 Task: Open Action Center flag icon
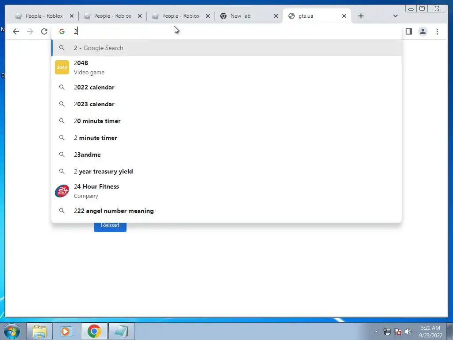(x=398, y=332)
